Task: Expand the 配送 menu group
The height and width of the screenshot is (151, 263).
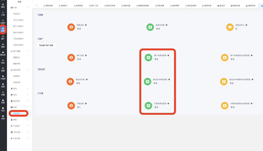Action: coord(27,88)
